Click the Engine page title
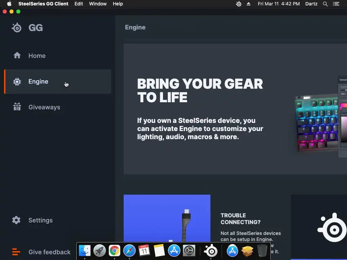The height and width of the screenshot is (260, 347). [x=135, y=27]
